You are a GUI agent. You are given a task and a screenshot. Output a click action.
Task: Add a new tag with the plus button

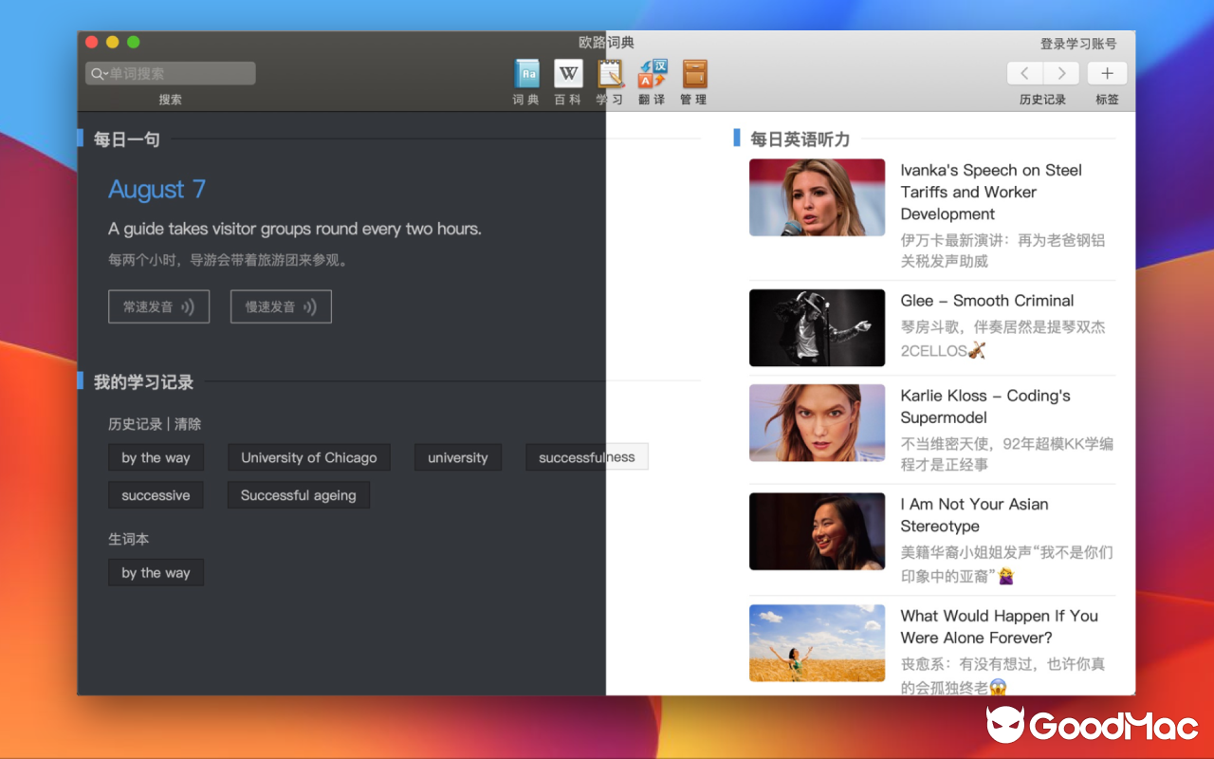(1107, 73)
